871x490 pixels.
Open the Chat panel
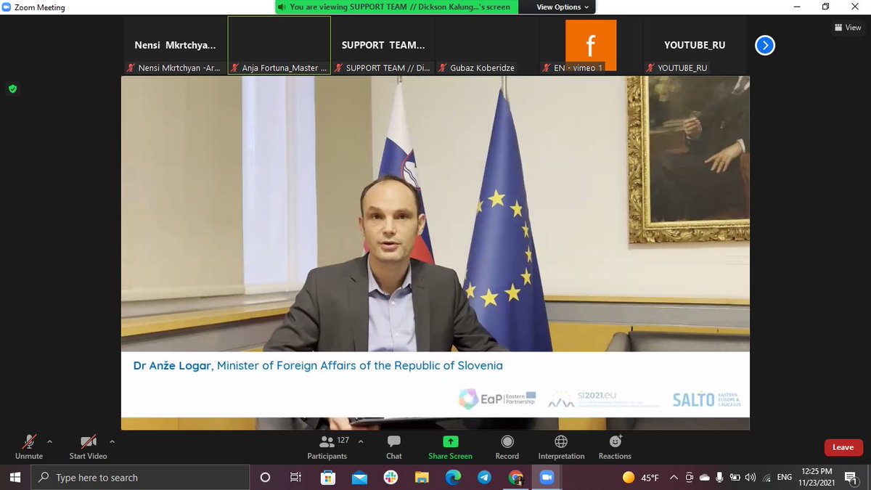[x=394, y=447]
